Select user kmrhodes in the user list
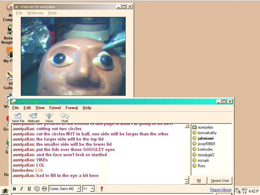This screenshot has width=260, height=195. click(205, 149)
